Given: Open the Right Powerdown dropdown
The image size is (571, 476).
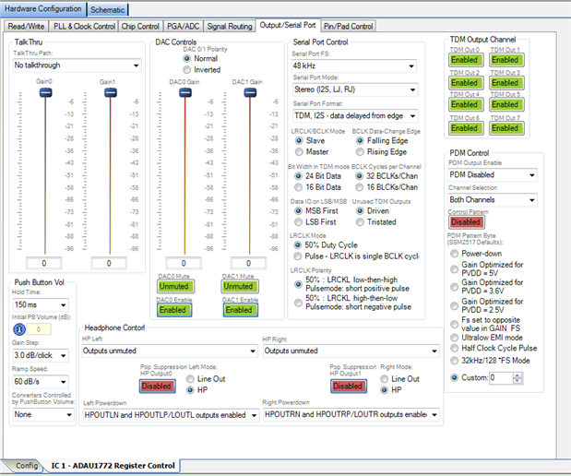Looking at the screenshot, I should pyautogui.click(x=351, y=414).
